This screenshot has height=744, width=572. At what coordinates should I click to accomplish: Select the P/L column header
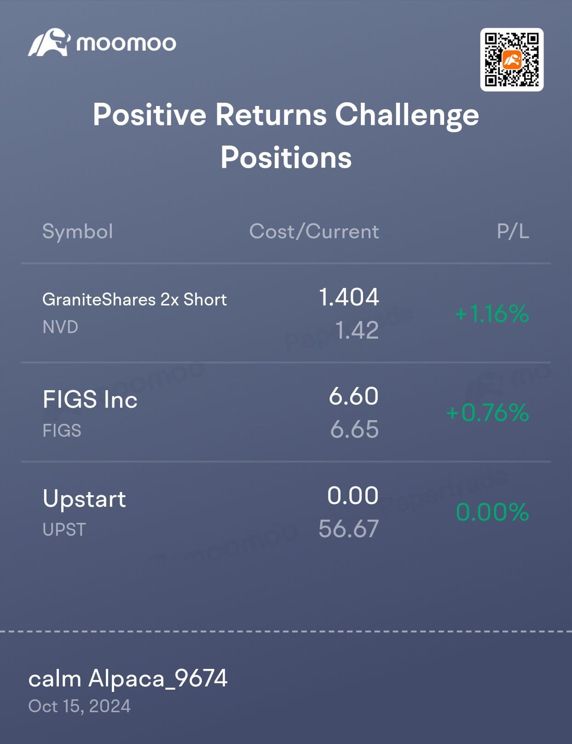513,231
